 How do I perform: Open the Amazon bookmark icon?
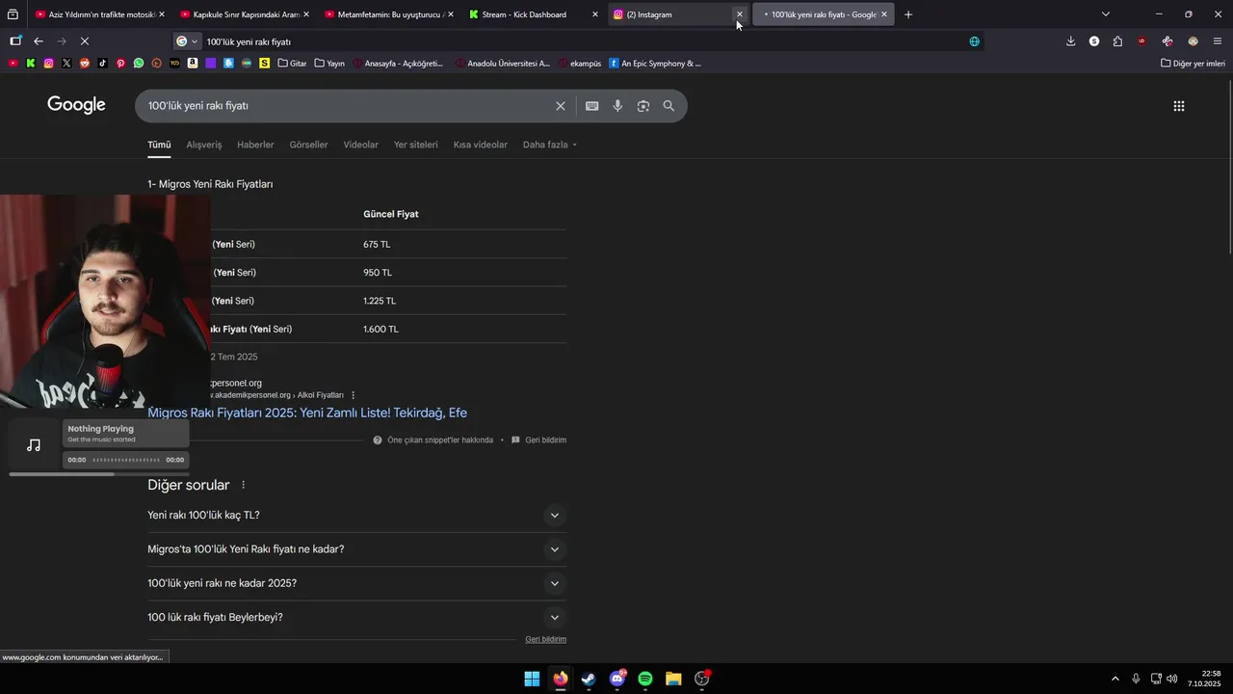pos(193,64)
